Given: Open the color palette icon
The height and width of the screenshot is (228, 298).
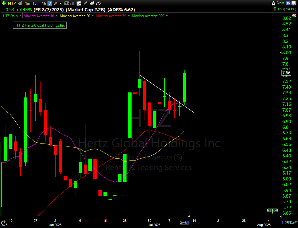Looking at the screenshot, I should (x=294, y=16).
